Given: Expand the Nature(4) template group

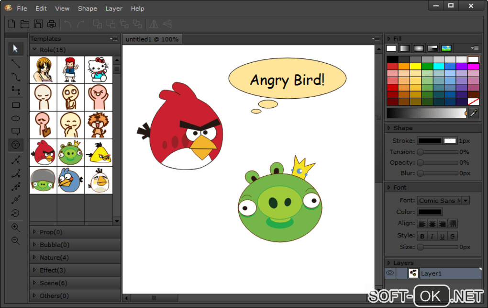Looking at the screenshot, I should 75,258.
